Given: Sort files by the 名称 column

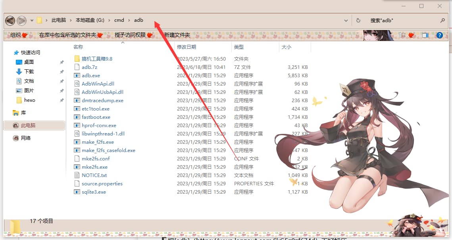Looking at the screenshot, I should point(78,47).
